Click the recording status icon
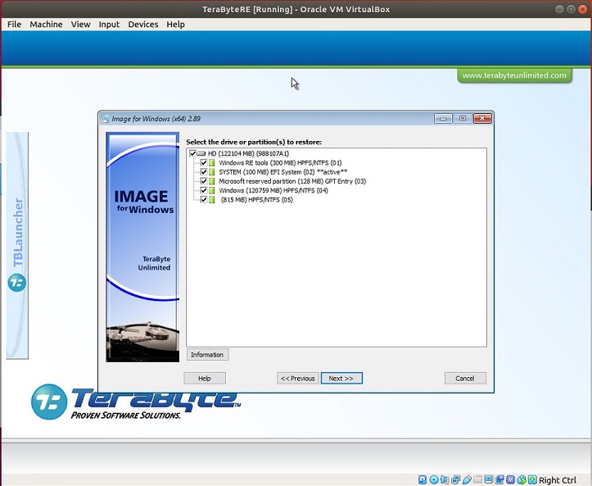592x486 pixels. 499,479
